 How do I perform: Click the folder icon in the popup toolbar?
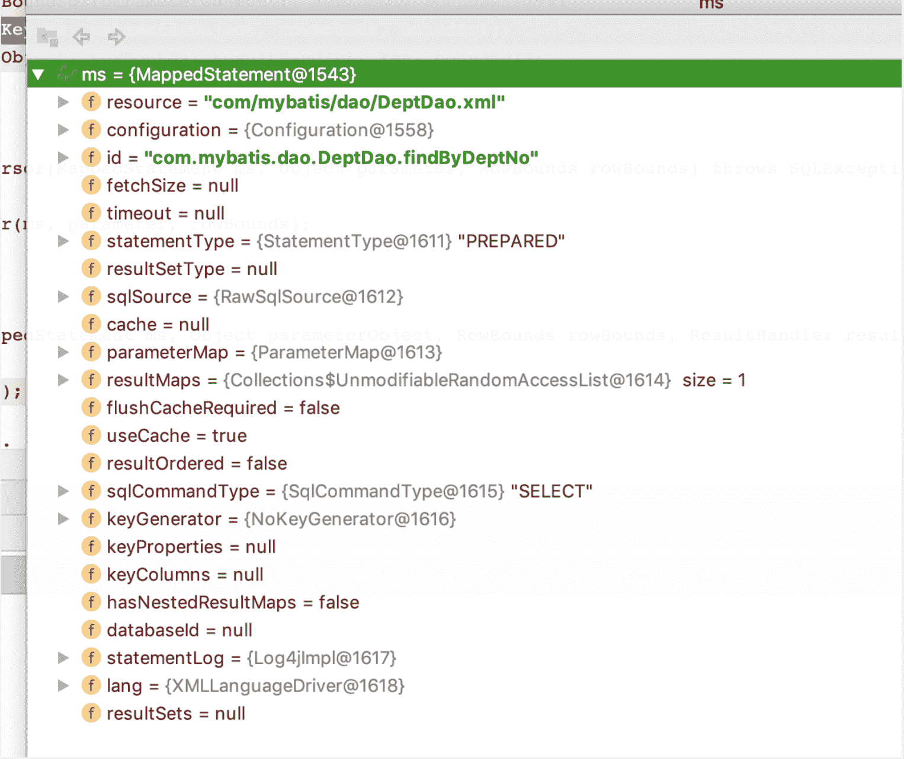pos(47,37)
